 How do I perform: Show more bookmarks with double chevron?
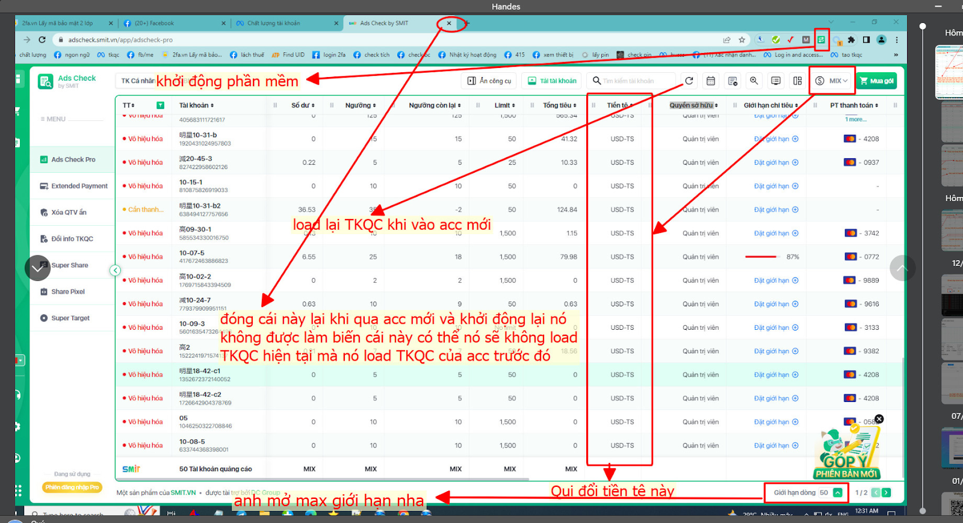[896, 55]
